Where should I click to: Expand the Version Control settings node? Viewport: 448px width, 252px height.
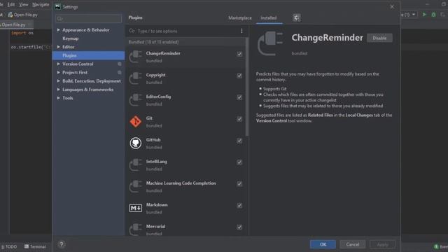58,64
